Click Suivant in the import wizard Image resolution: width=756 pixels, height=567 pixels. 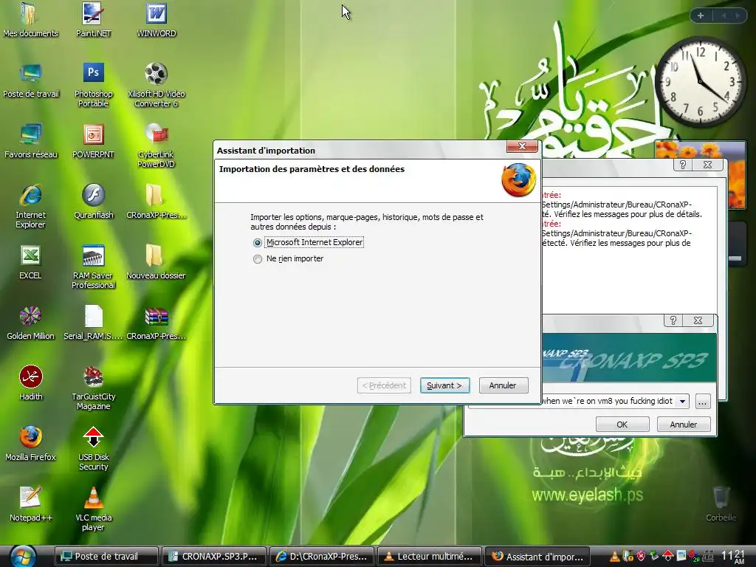pyautogui.click(x=444, y=385)
